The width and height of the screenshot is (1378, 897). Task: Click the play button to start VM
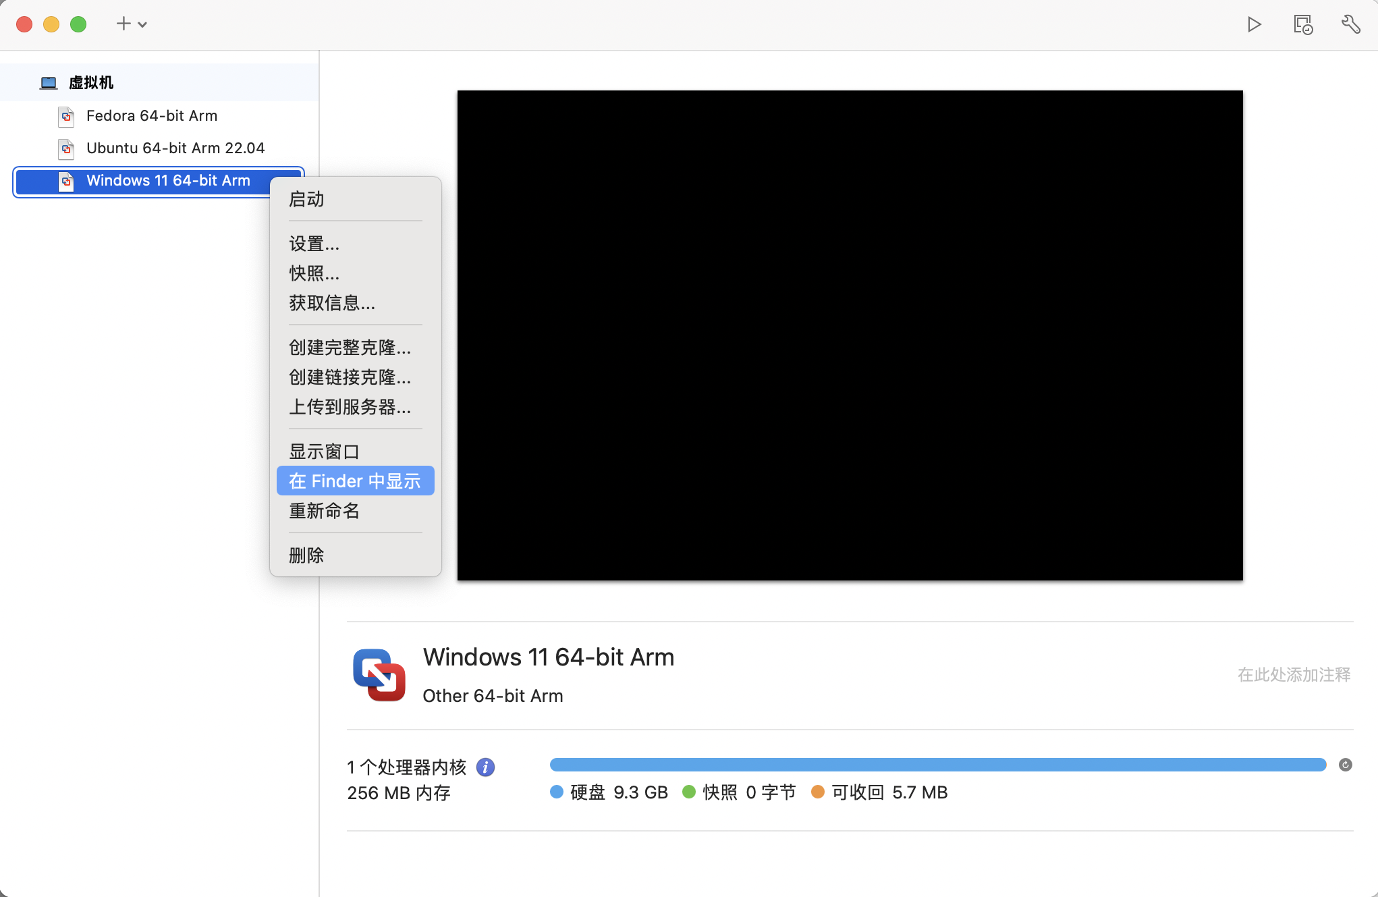tap(1254, 25)
